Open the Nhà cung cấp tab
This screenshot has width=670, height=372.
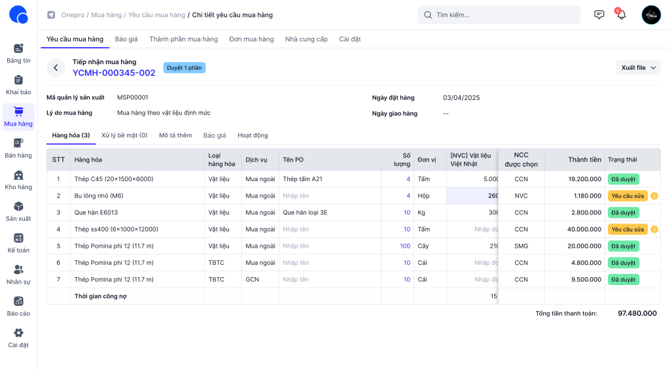point(306,39)
